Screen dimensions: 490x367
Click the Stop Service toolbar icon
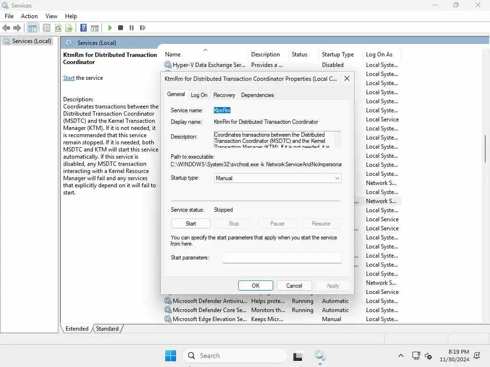(x=121, y=28)
